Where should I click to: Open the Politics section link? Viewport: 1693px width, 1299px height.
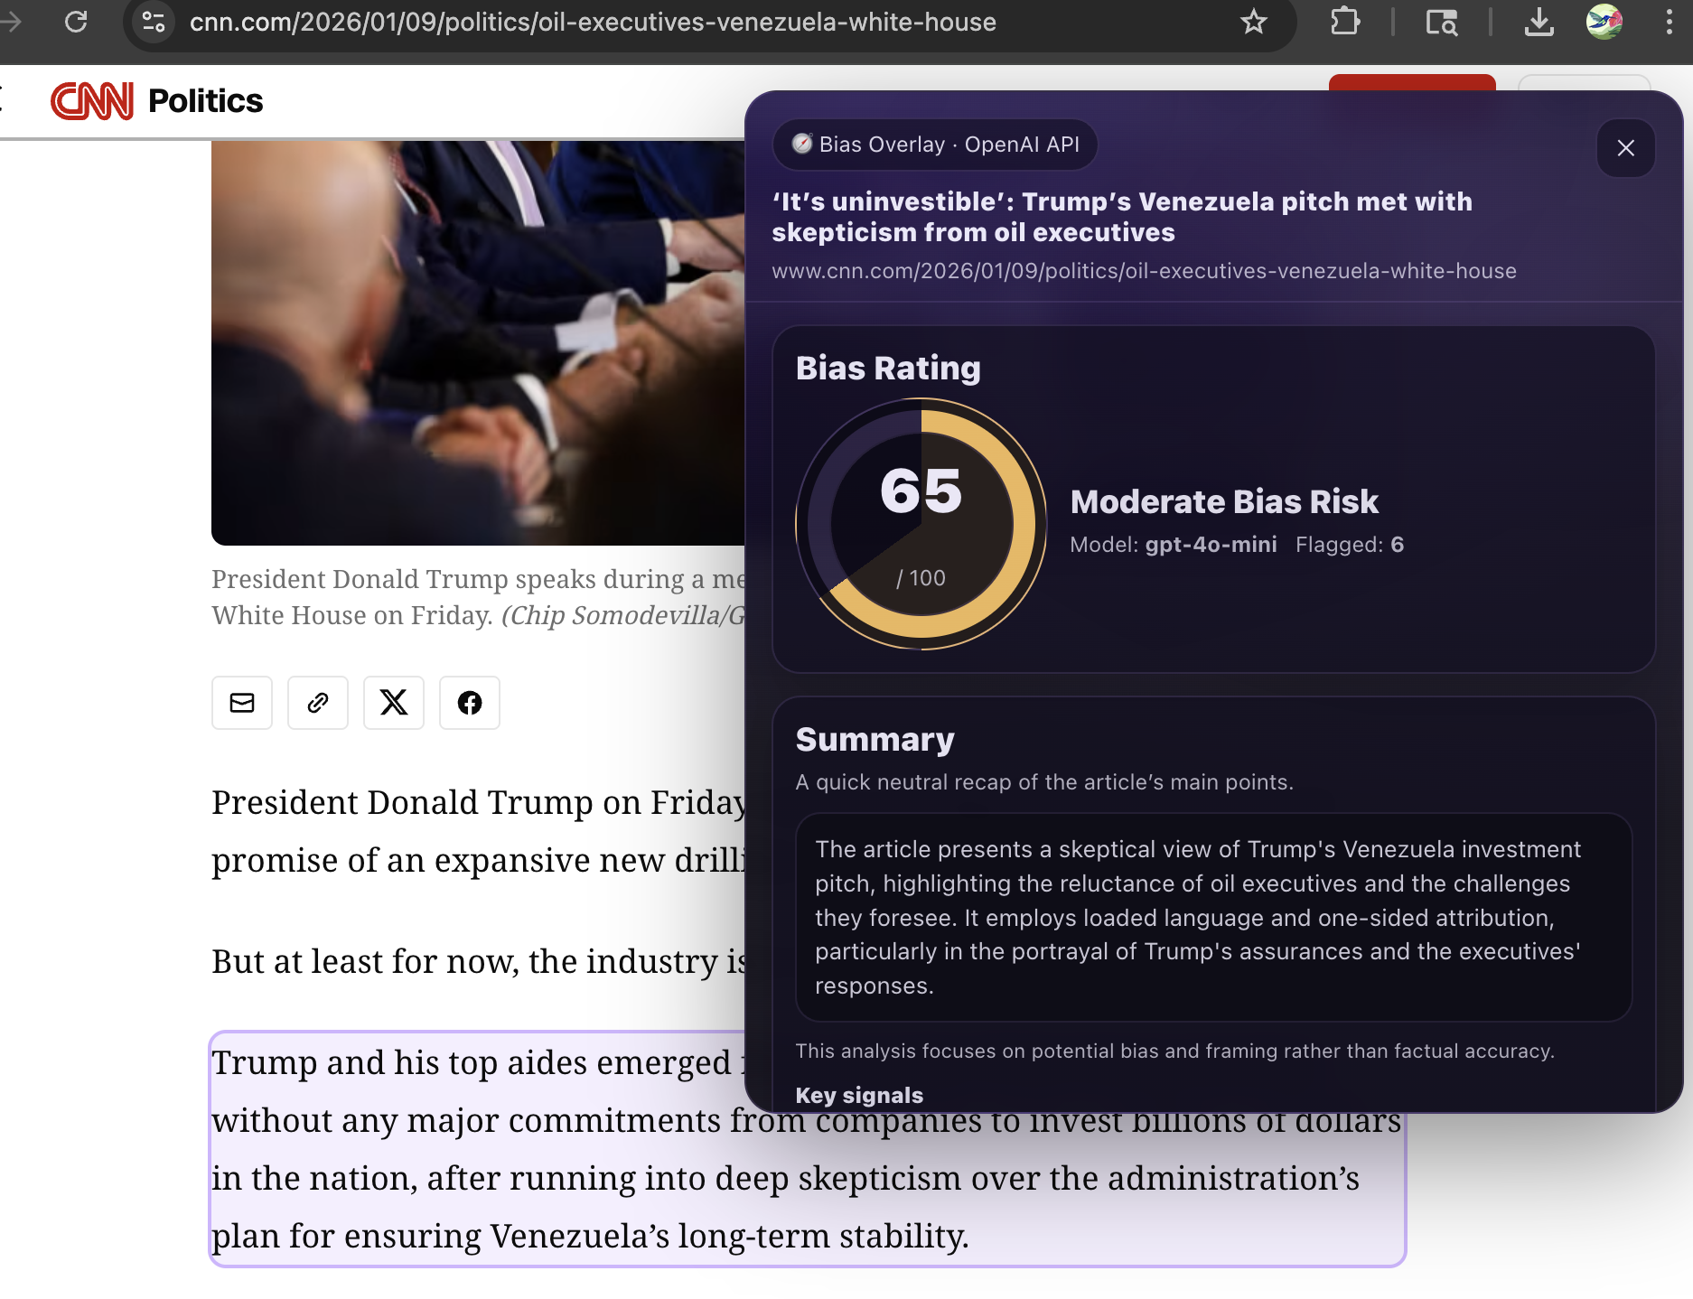pyautogui.click(x=205, y=101)
